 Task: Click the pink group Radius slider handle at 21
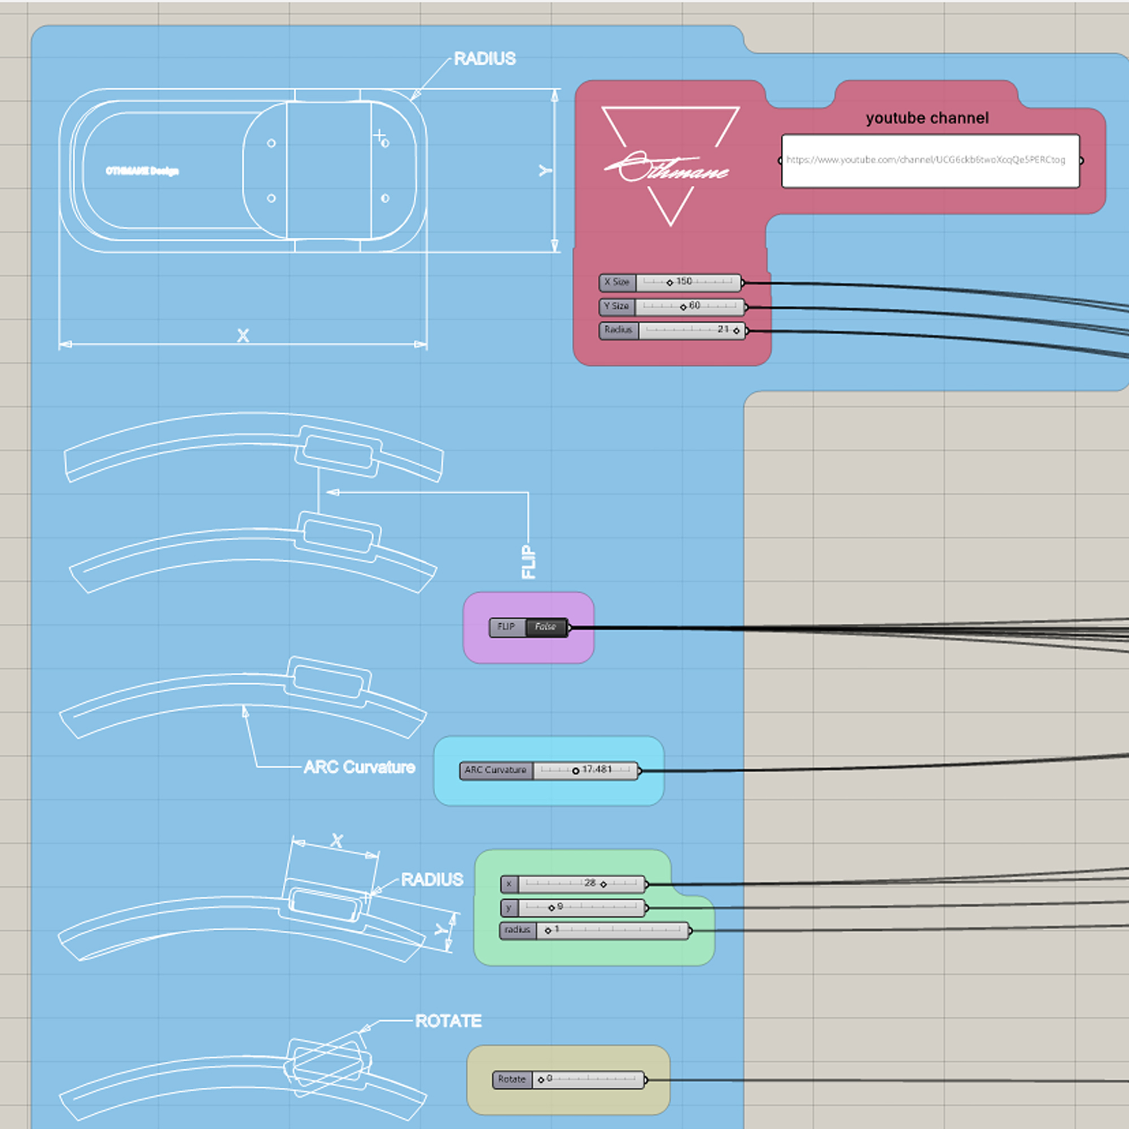(x=736, y=331)
